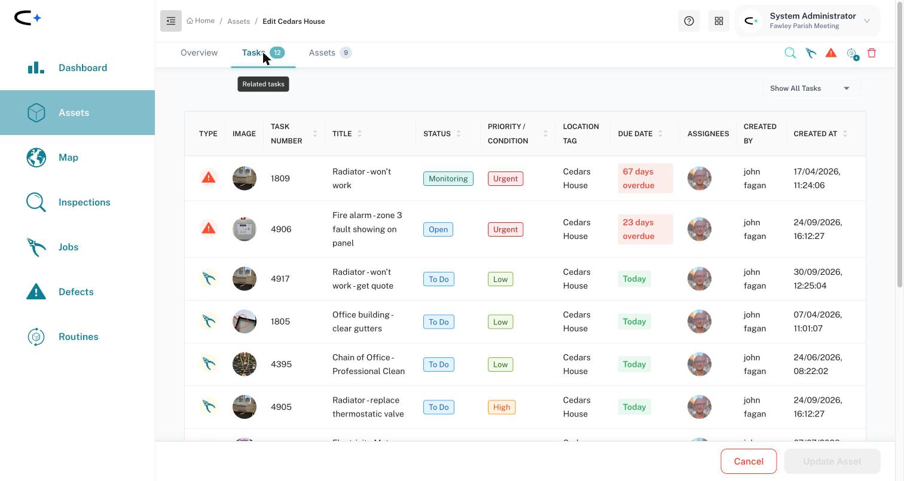Click the red delete trash icon
The image size is (904, 481).
(872, 53)
